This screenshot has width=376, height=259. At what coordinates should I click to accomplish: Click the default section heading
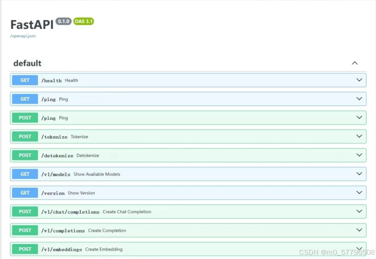(x=27, y=63)
